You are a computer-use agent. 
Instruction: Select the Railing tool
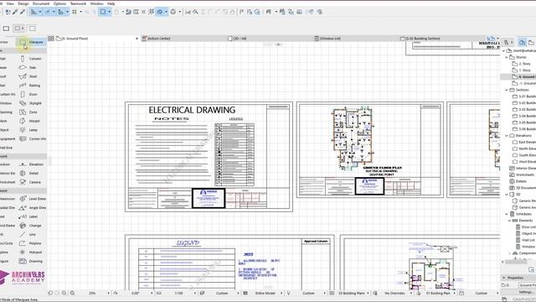[x=31, y=86]
